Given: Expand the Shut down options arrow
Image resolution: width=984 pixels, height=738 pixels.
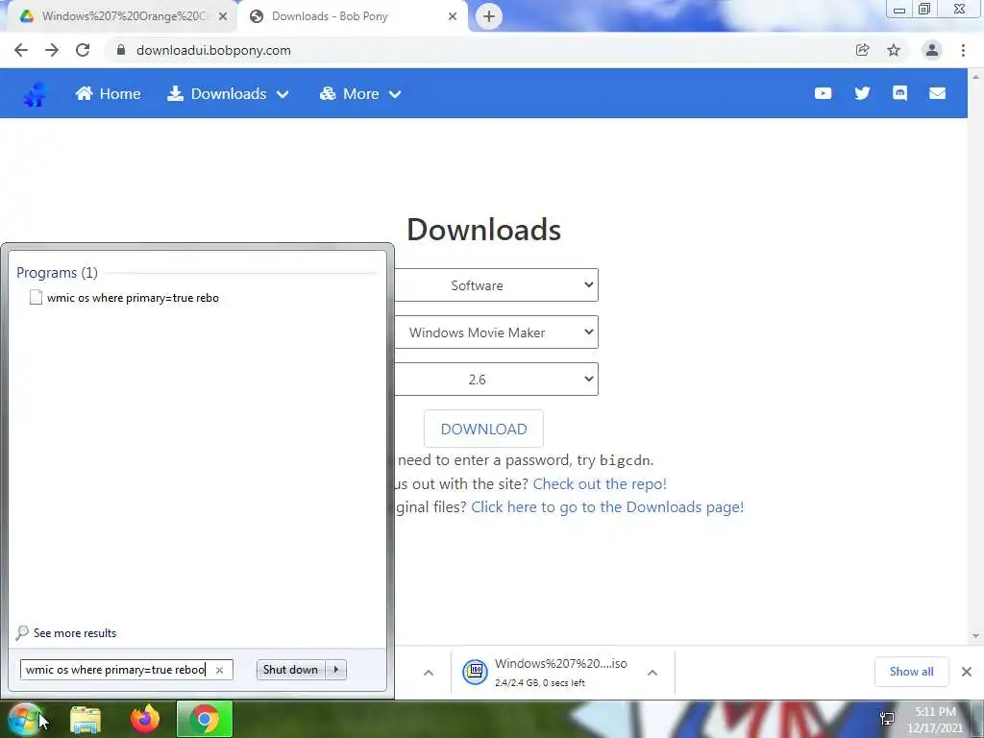Looking at the screenshot, I should click(335, 670).
